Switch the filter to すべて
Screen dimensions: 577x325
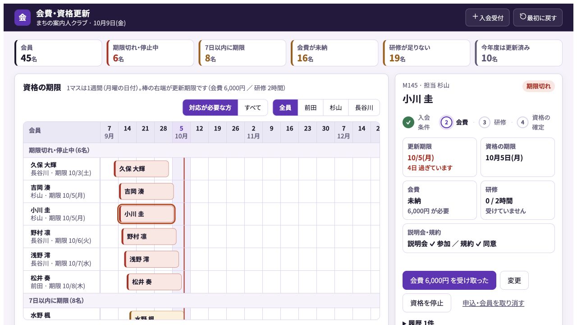(253, 108)
